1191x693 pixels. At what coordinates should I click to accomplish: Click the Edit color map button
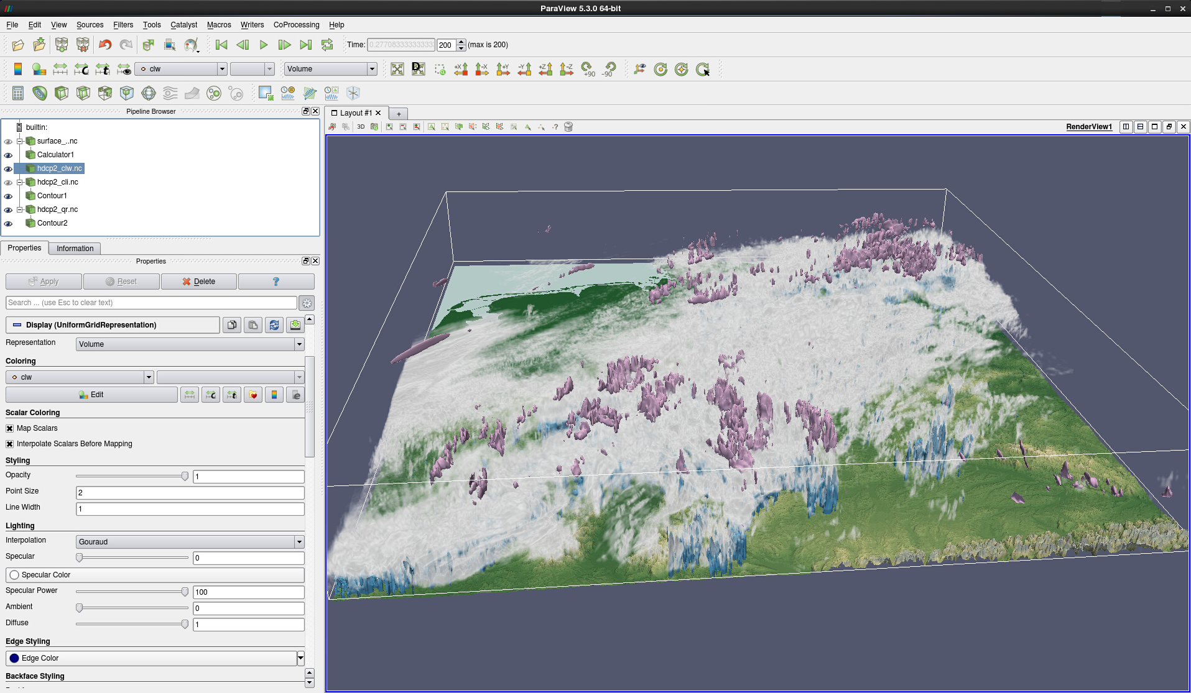(91, 395)
